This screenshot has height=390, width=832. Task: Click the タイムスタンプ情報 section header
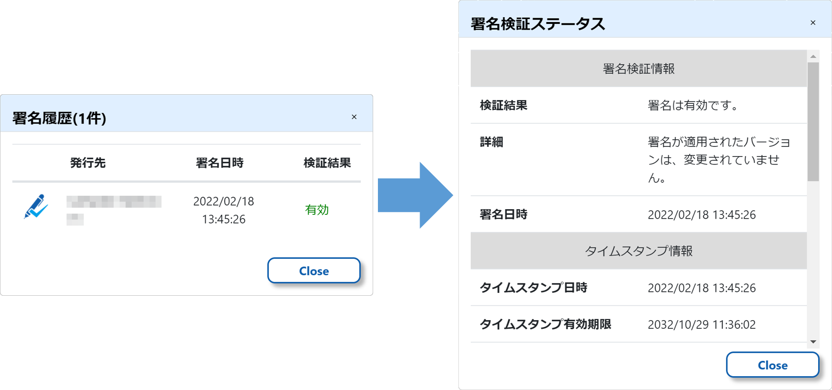coord(638,251)
